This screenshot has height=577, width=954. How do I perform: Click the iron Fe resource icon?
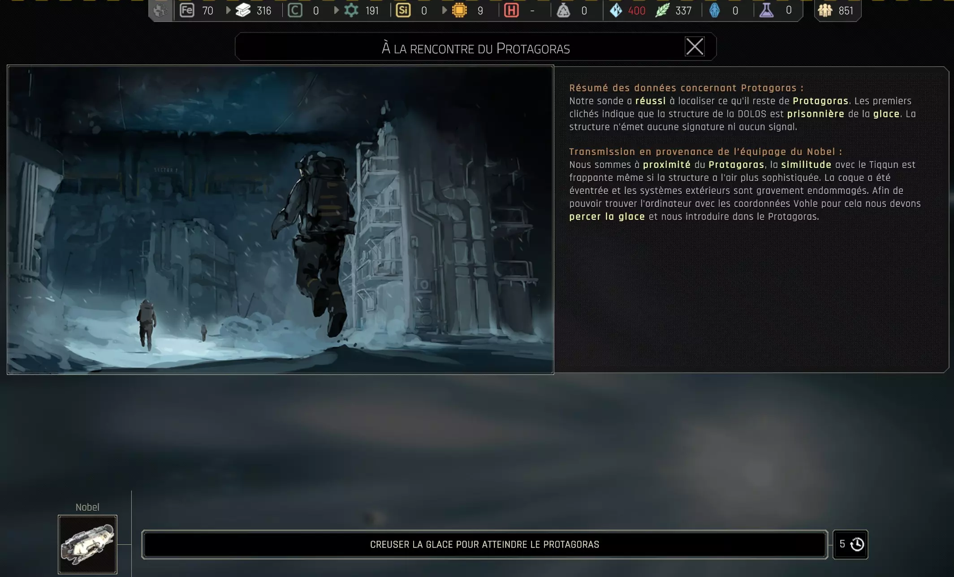coord(187,10)
